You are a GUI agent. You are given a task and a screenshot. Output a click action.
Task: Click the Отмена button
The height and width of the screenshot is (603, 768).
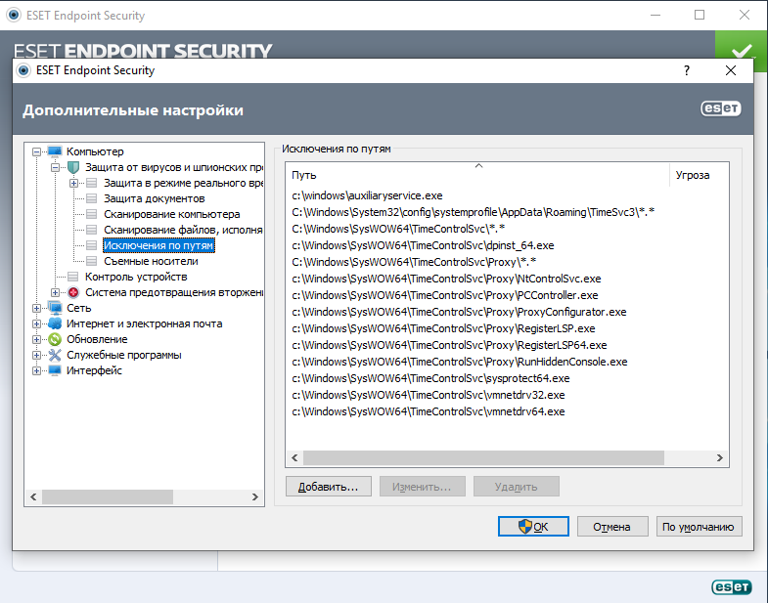click(612, 527)
